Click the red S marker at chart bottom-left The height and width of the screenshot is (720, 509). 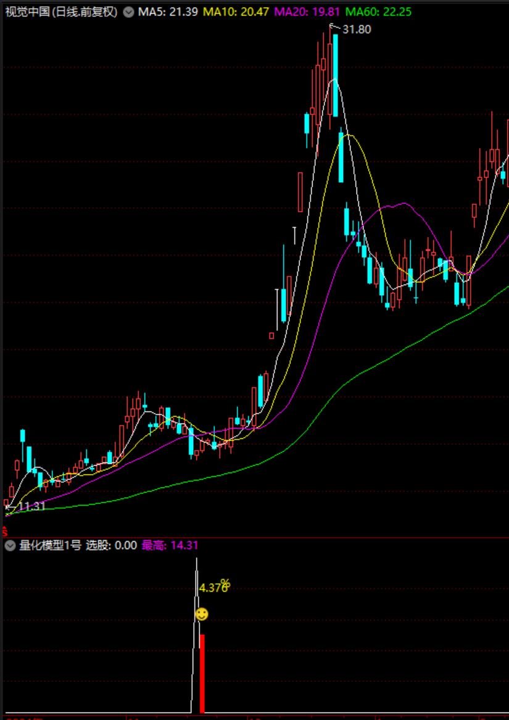click(4, 530)
